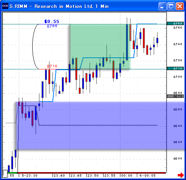
Task: Close the S.RIMM chart window
Action: [180, 6]
